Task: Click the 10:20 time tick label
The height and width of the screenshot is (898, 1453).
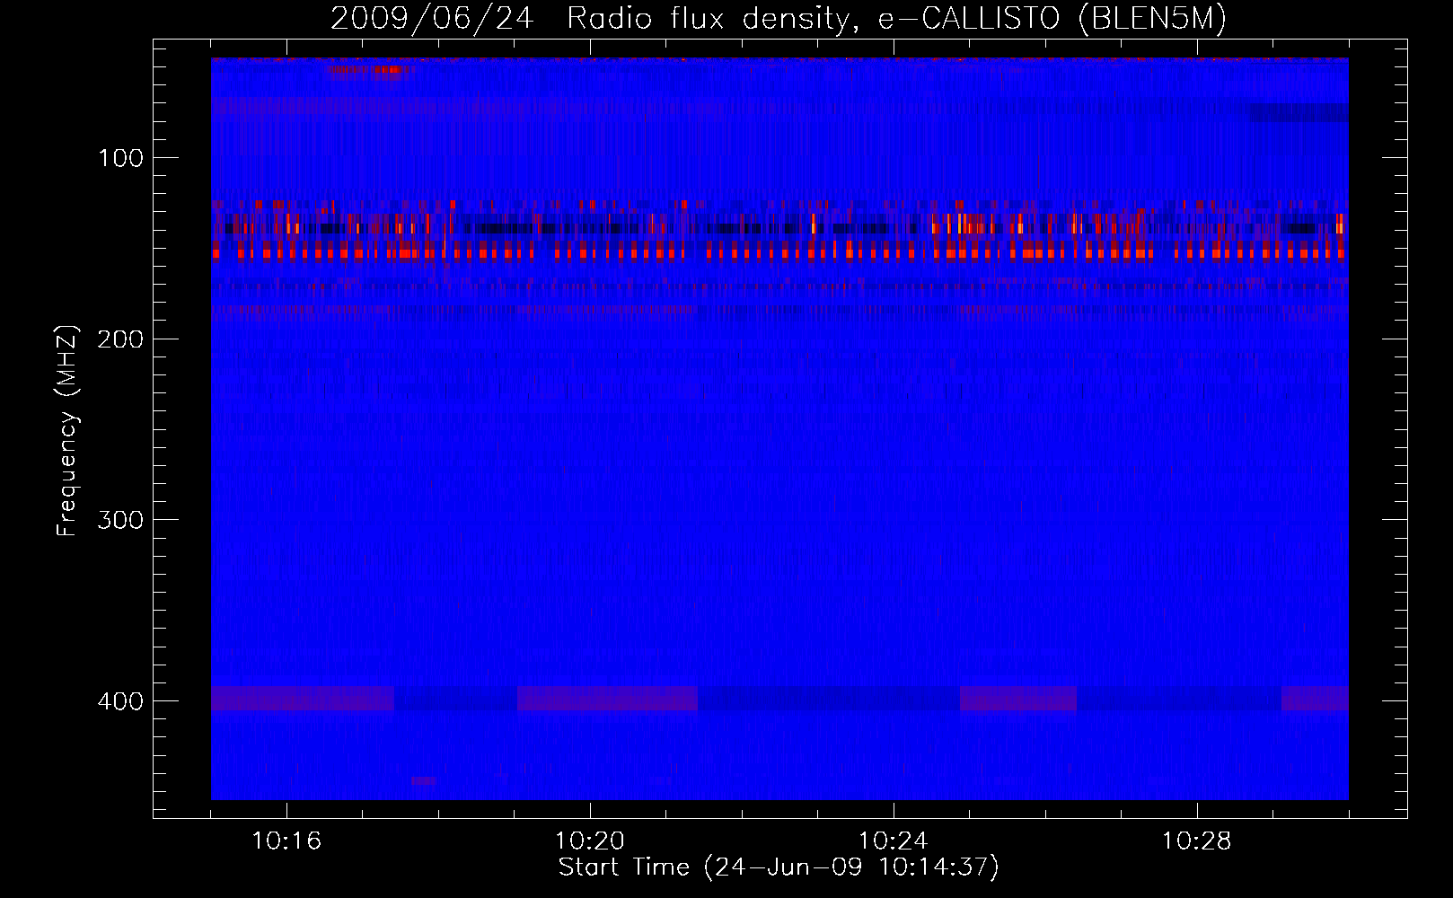Action: 590,841
